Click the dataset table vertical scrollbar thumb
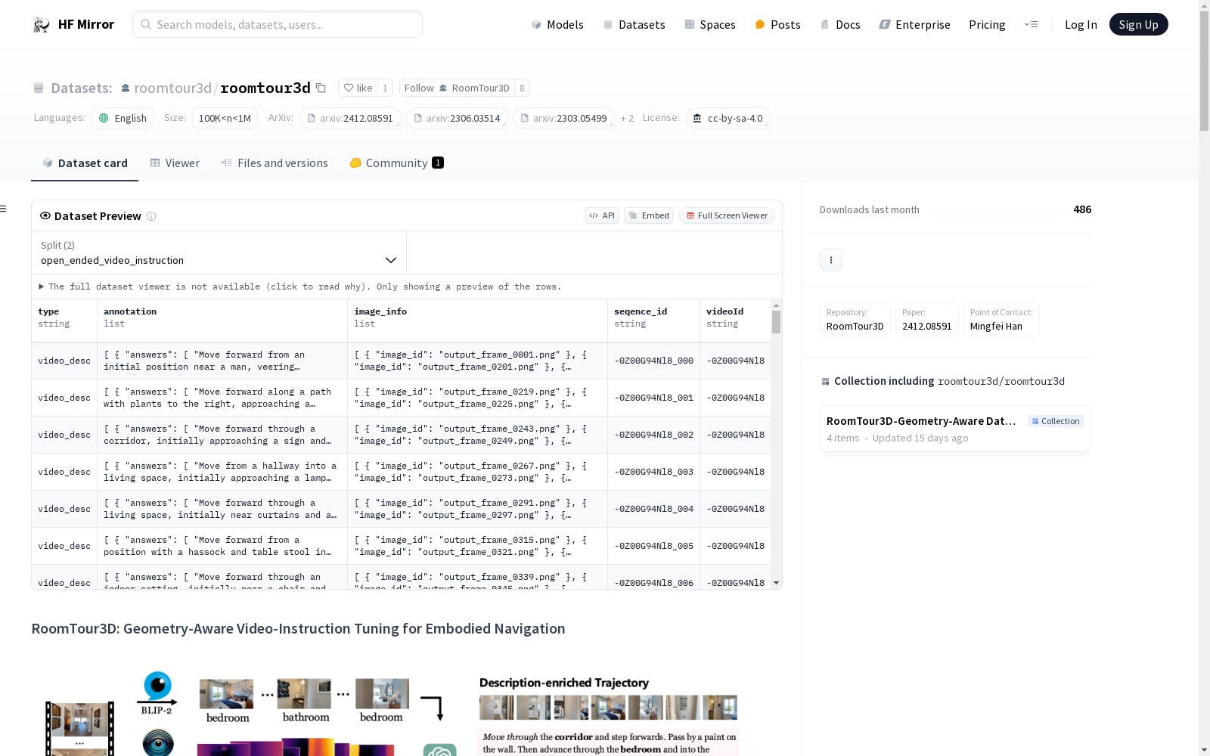Viewport: 1210px width, 756px height. (x=776, y=322)
